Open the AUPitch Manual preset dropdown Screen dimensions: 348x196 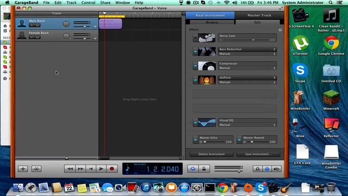[x=247, y=82]
